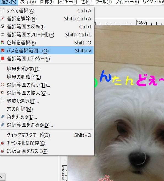Click the 選択範囲をパスに icon
Image resolution: width=164 pixels, height=181 pixels.
point(2,151)
